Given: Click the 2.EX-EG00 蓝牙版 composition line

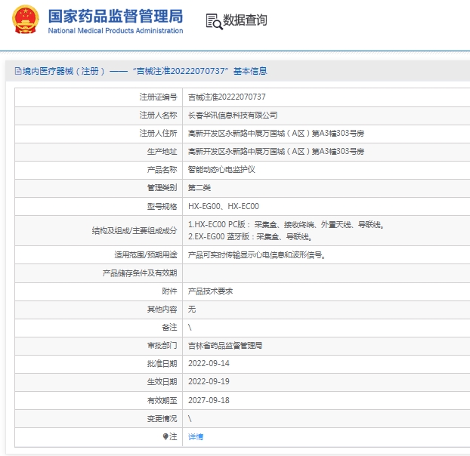Looking at the screenshot, I should click(x=251, y=237).
